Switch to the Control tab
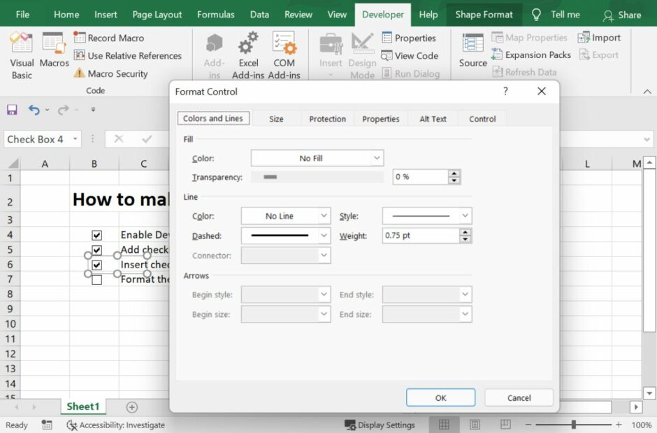This screenshot has width=657, height=433. [x=482, y=119]
